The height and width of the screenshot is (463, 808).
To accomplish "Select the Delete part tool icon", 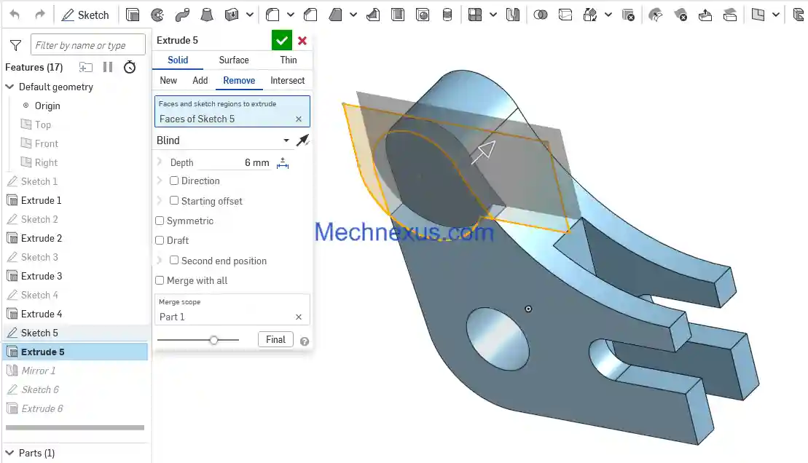I will click(628, 15).
